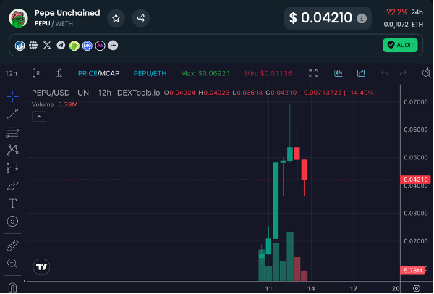Click the search/zoom icon at toolbar end
The height and width of the screenshot is (294, 434).
(426, 73)
